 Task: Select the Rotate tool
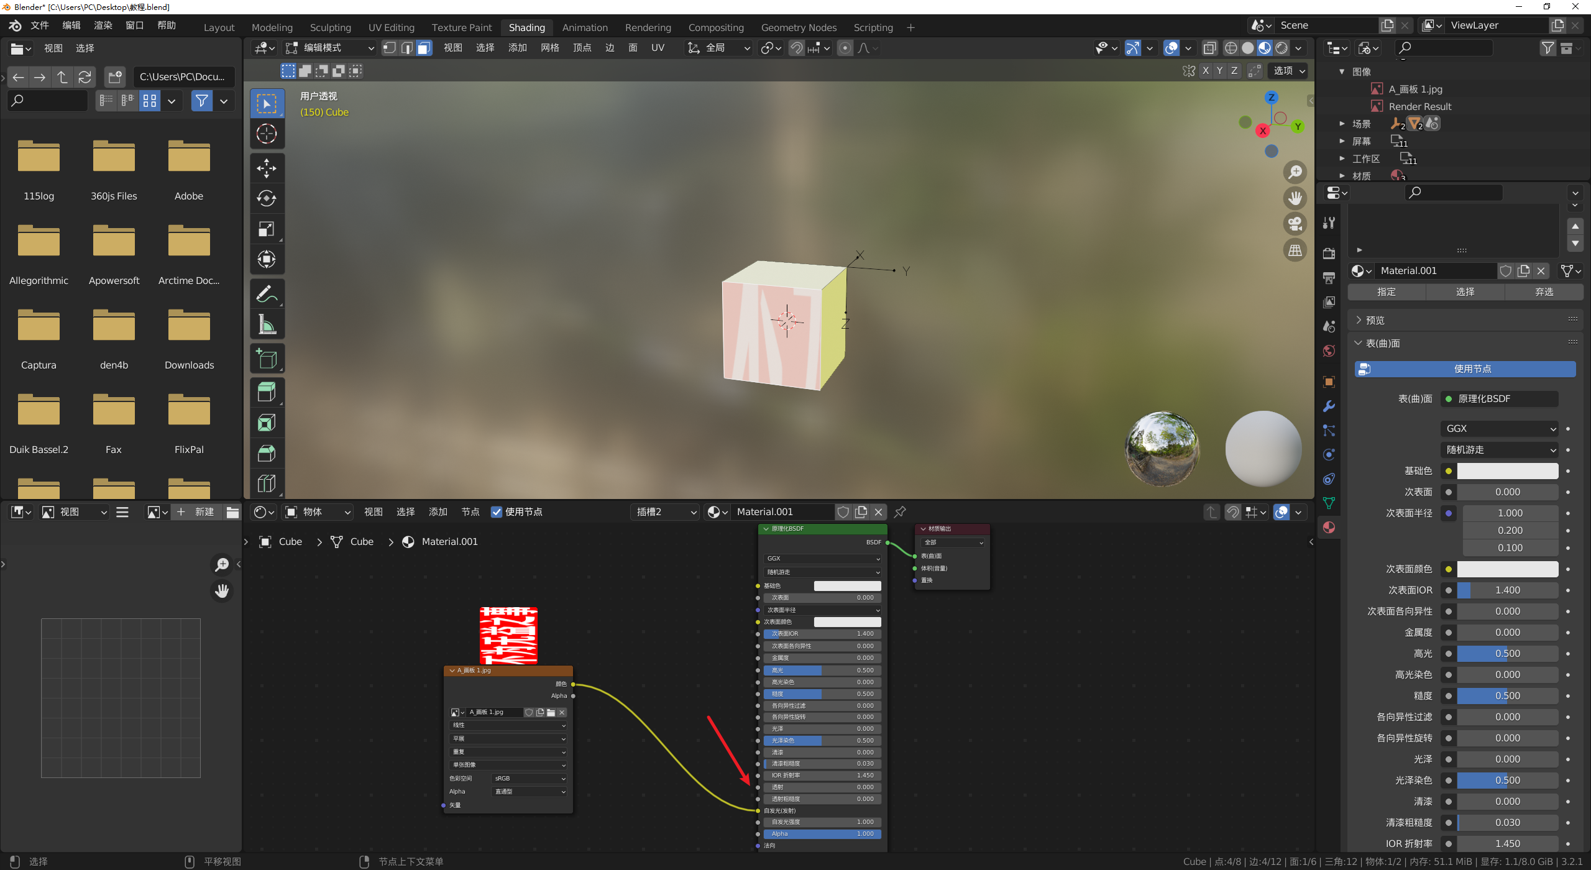[x=267, y=198]
